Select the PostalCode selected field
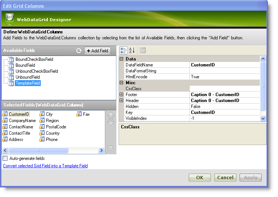278x197 pixels. tap(56, 127)
